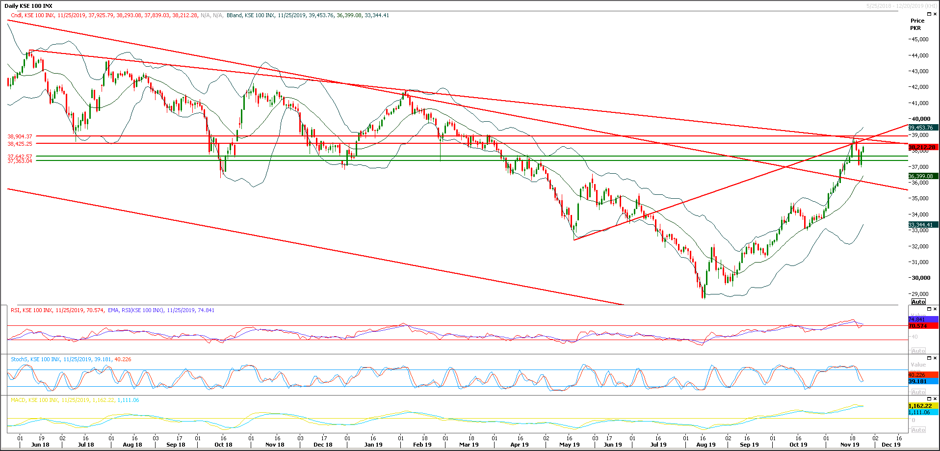Click the Jun 18 month label on time axis

tap(40, 445)
